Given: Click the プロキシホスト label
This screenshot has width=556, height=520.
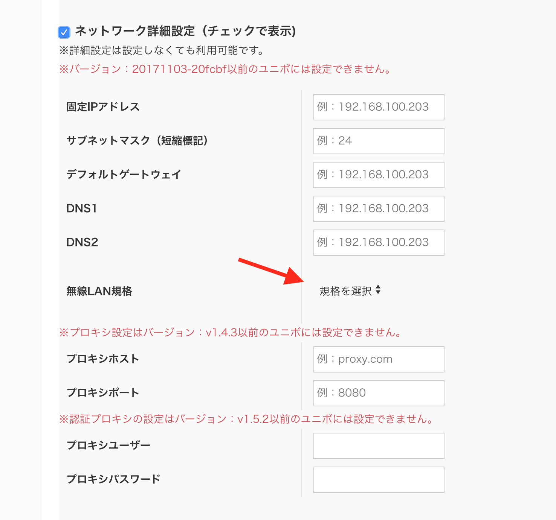Looking at the screenshot, I should 103,359.
